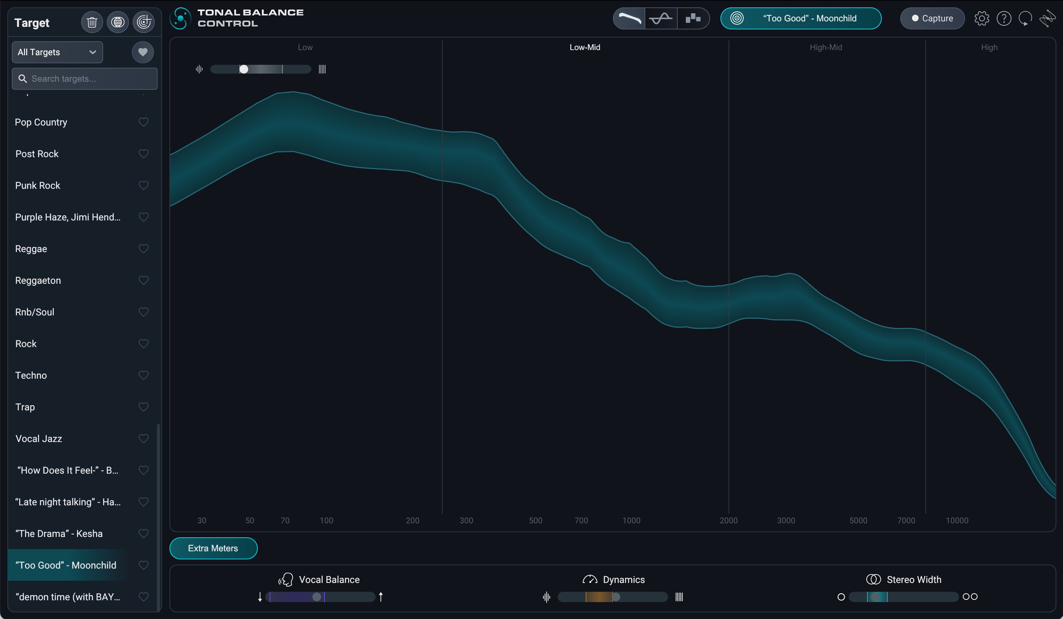The width and height of the screenshot is (1063, 619).
Task: Click the trash icon in Target panel
Action: point(92,22)
